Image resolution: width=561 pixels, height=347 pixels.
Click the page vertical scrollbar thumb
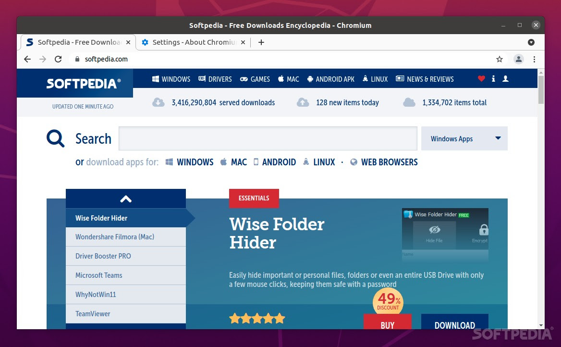(x=541, y=89)
